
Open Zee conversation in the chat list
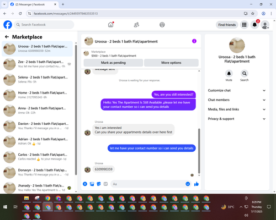tap(37, 64)
